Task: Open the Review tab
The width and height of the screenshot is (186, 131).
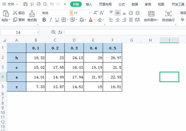Action: pyautogui.click(x=148, y=4)
